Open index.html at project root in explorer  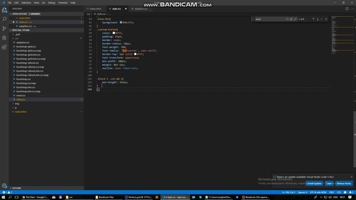tap(21, 112)
